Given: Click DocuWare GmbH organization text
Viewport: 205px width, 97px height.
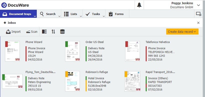Looking at the screenshot, I should tap(182, 7).
